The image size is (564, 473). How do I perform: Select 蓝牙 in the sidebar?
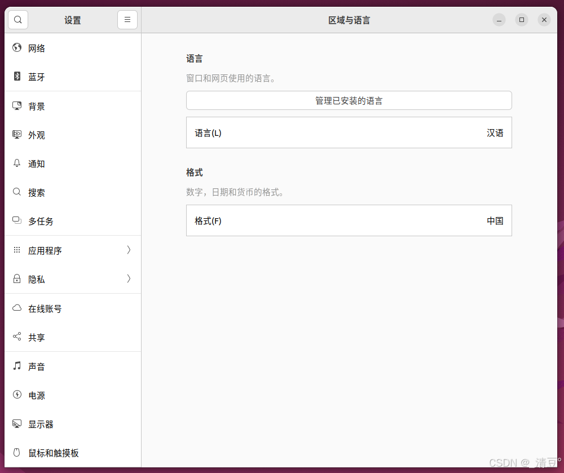pos(73,77)
